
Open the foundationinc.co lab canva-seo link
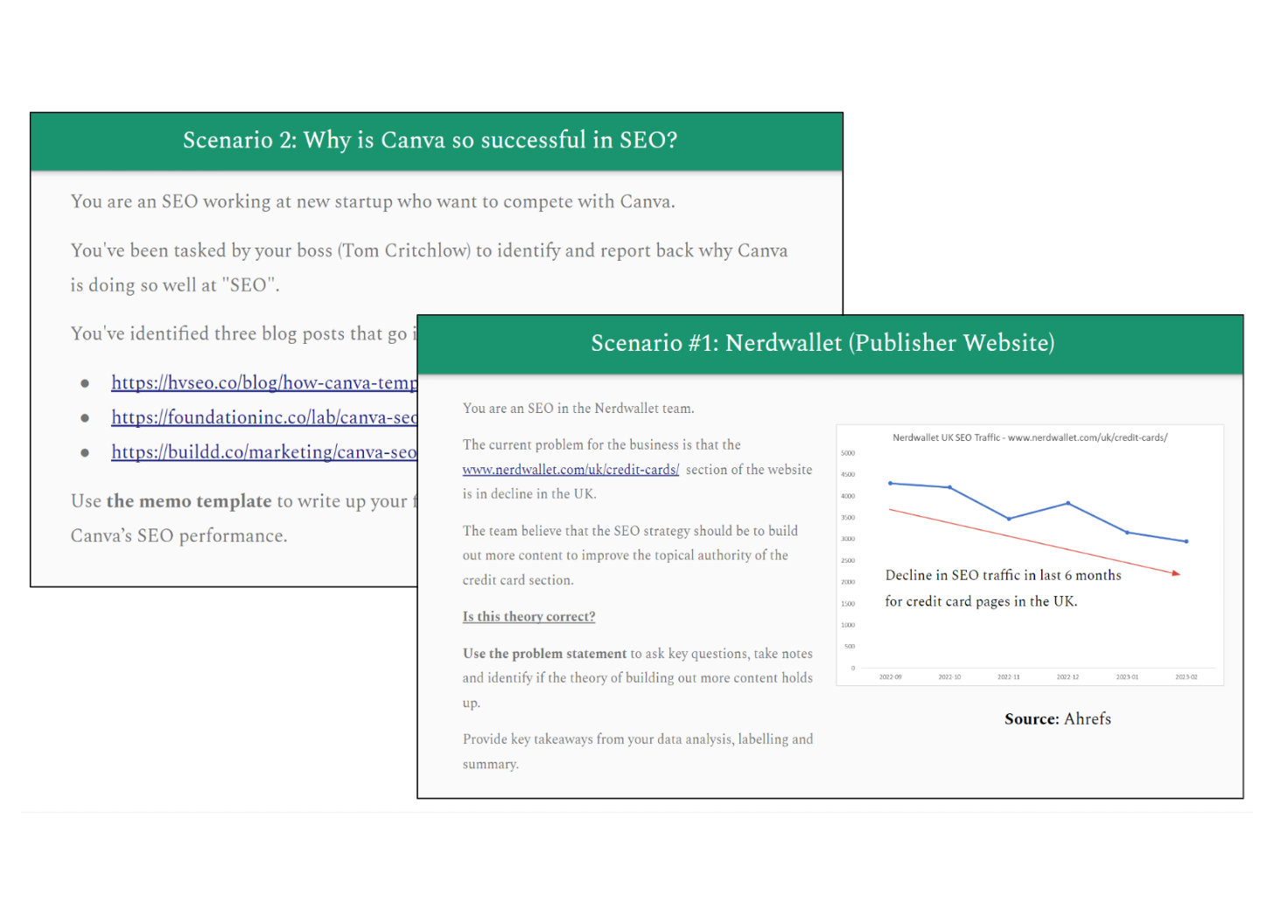click(264, 417)
